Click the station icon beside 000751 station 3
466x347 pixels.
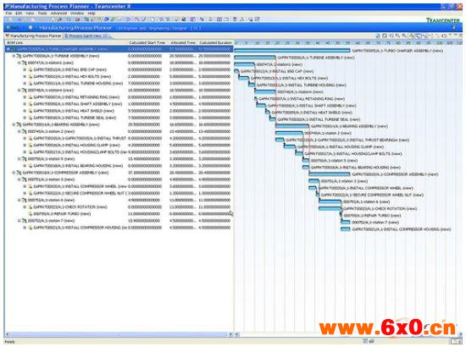(25, 179)
